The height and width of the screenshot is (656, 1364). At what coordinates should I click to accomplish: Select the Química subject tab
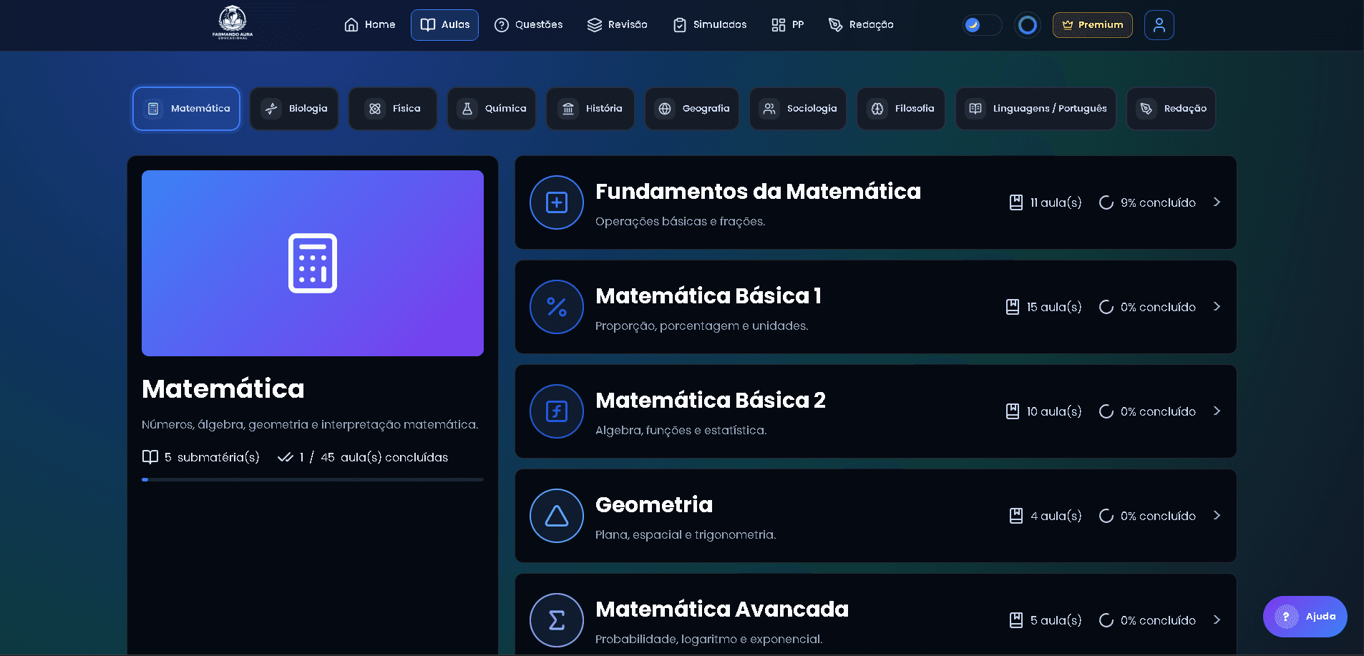pyautogui.click(x=492, y=108)
